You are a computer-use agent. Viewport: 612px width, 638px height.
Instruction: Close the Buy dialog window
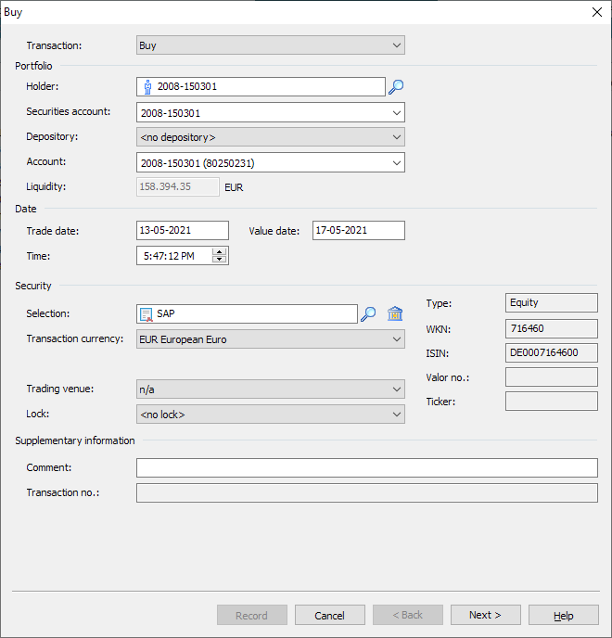596,12
